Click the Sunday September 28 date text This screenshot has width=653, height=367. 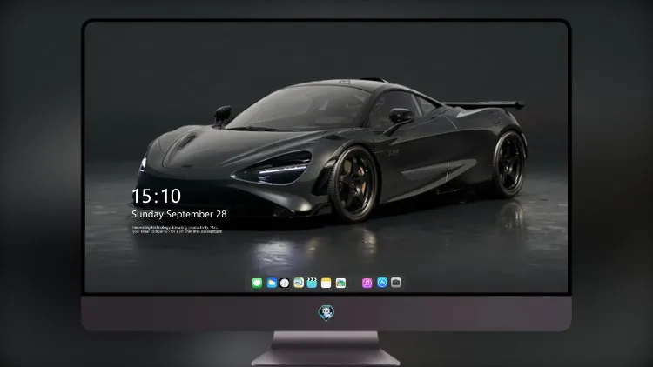tap(179, 214)
